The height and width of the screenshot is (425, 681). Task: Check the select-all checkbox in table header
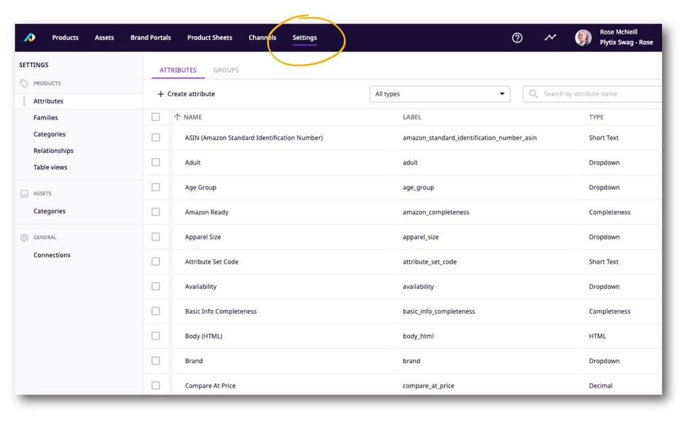[156, 117]
